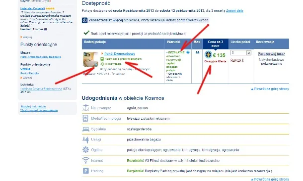Click the blue info icon beside Zaoszczędzisz więcej
The image size is (303, 181).
[x=84, y=20]
